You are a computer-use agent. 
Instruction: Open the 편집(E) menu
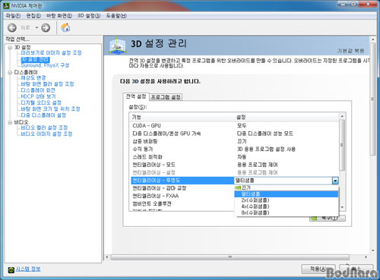coord(33,16)
